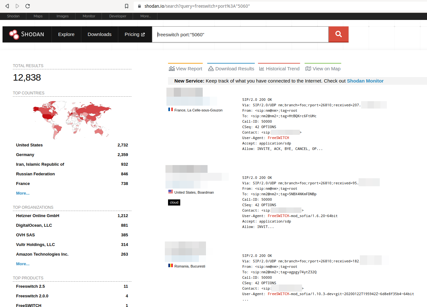Click the View on Map icon
The image size is (427, 307).
click(x=308, y=69)
